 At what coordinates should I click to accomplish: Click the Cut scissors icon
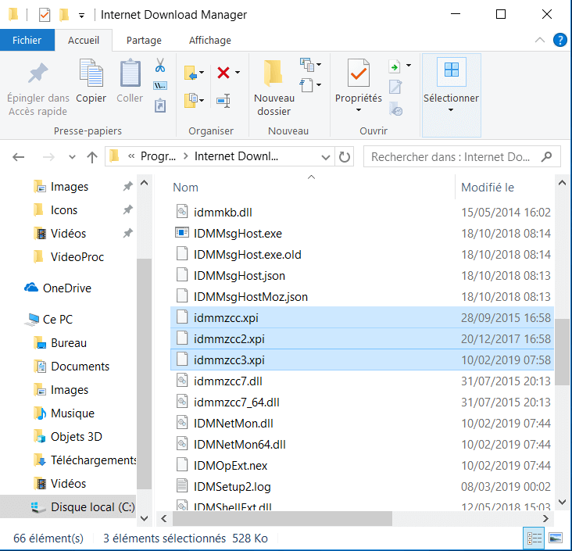tap(159, 65)
